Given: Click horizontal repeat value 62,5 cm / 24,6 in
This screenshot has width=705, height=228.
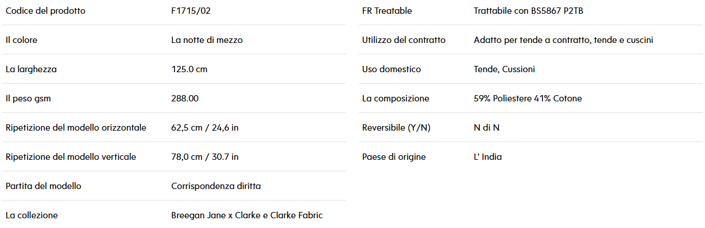Looking at the screenshot, I should tap(205, 128).
